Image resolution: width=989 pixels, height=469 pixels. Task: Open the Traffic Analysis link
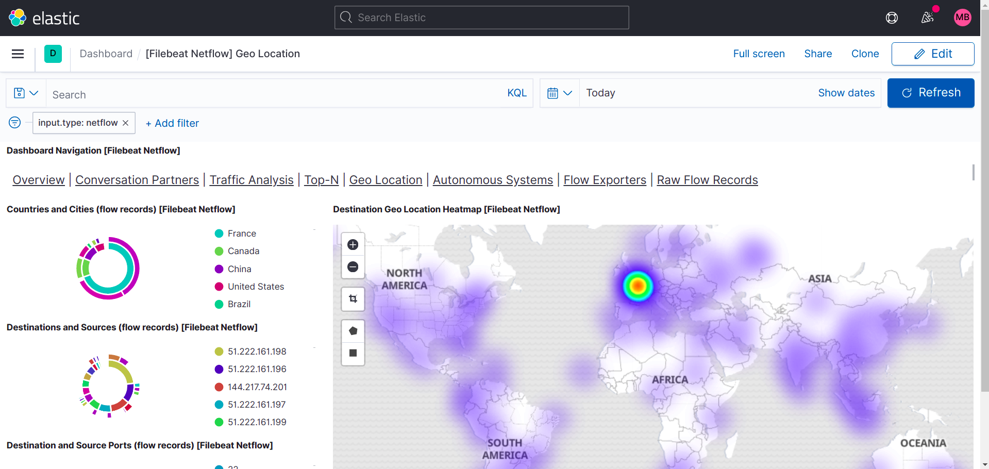(x=252, y=180)
